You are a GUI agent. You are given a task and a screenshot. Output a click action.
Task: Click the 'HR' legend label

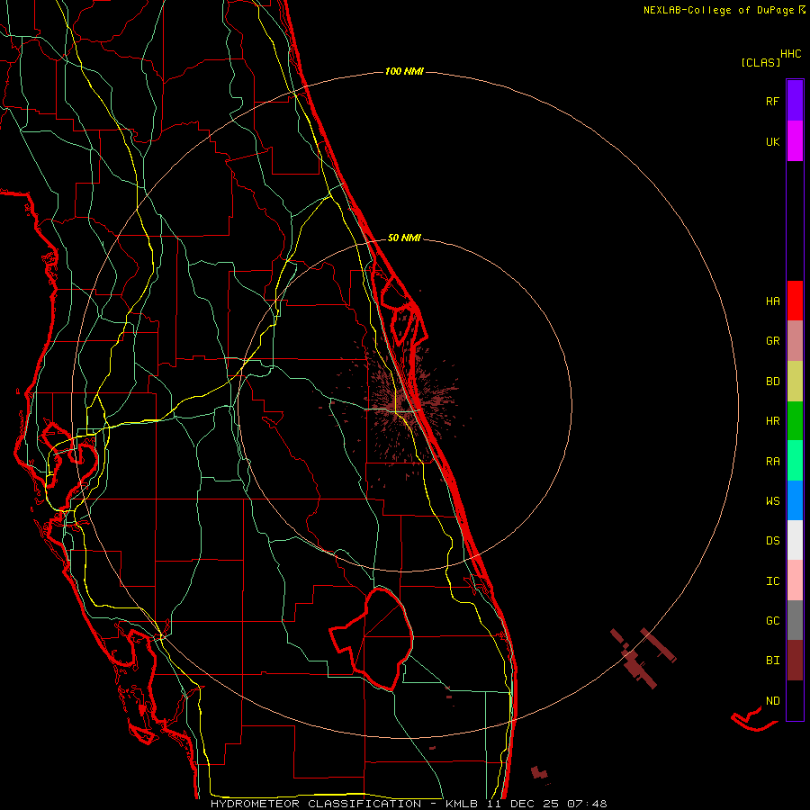[x=772, y=421]
